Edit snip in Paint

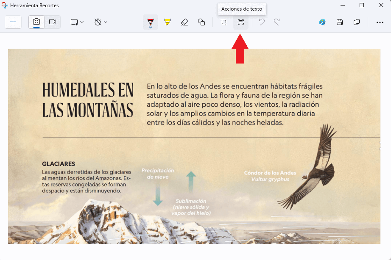click(322, 22)
